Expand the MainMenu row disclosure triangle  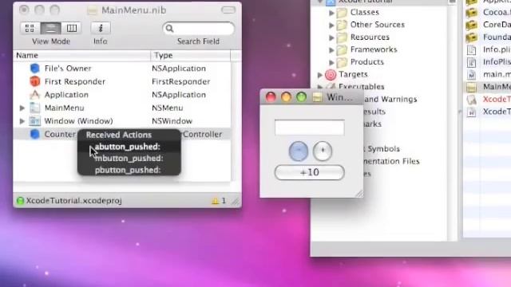(22, 108)
